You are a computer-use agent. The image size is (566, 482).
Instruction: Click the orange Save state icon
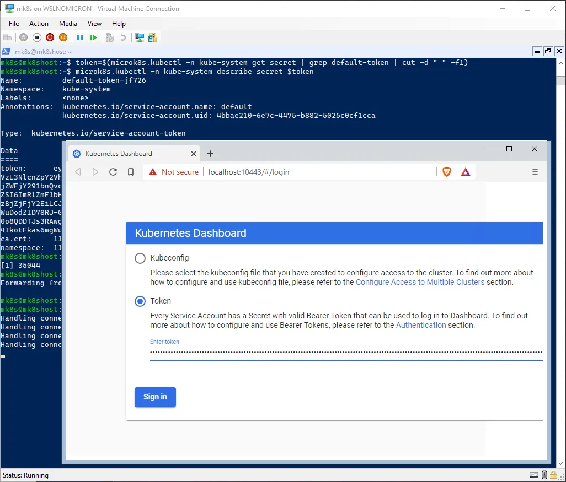(x=63, y=37)
